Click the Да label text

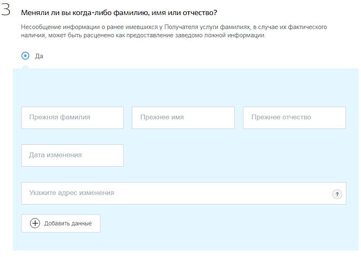point(39,56)
